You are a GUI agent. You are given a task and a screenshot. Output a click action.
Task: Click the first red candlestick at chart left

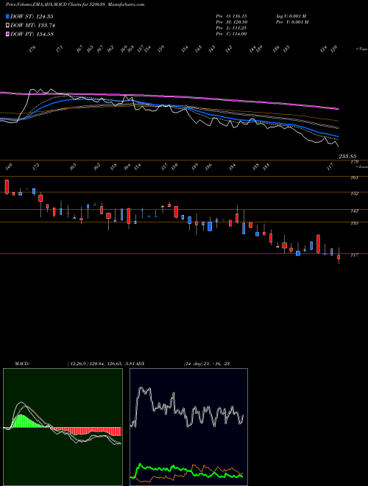pos(7,186)
